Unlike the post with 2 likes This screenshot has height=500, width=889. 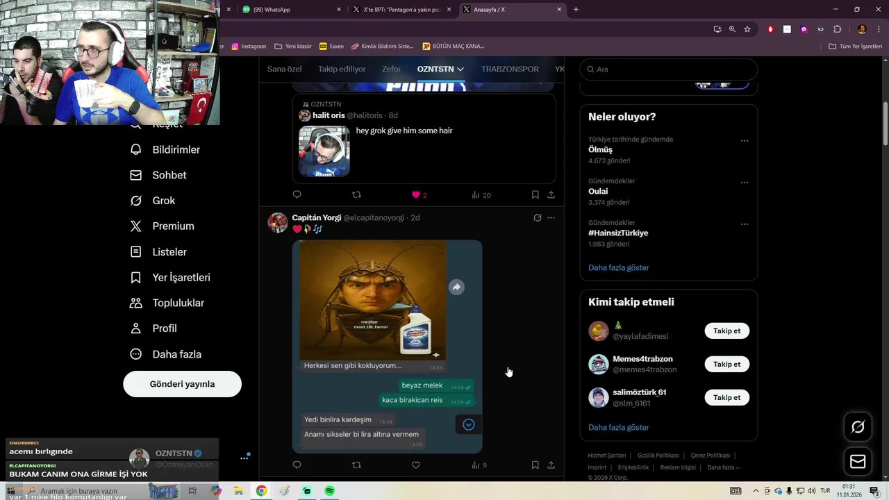click(416, 195)
